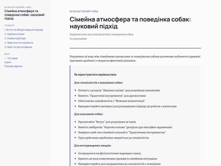
Task: Click the bullet Почніть з розділу "Наукові основи"
Action: pyautogui.click(x=119, y=90)
